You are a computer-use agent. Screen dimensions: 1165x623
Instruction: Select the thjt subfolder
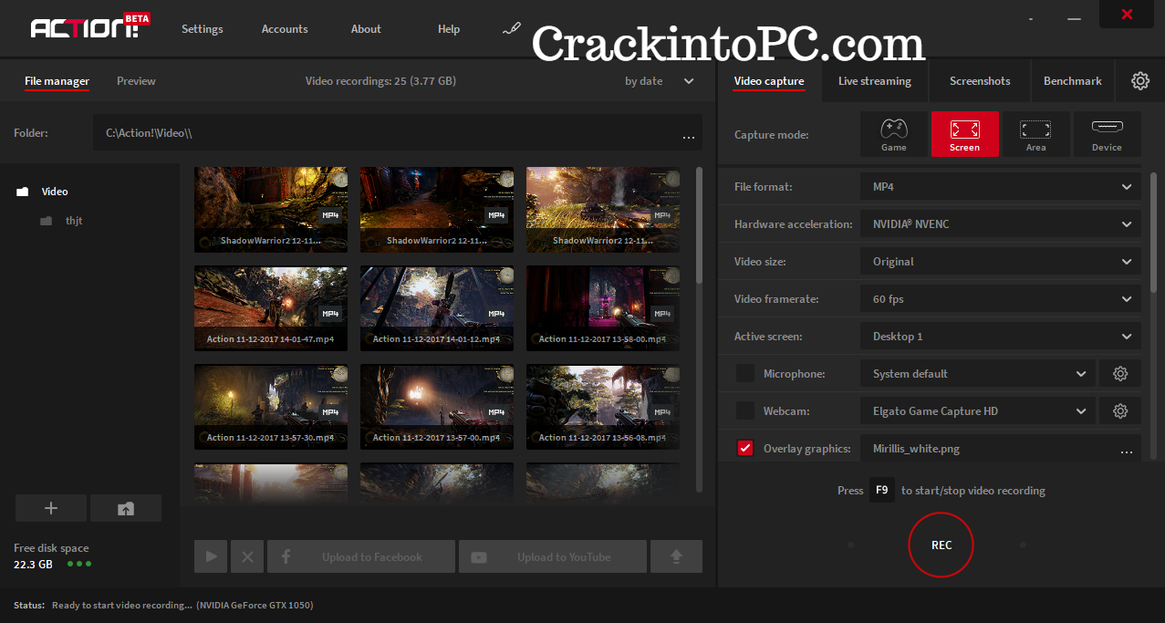(61, 221)
